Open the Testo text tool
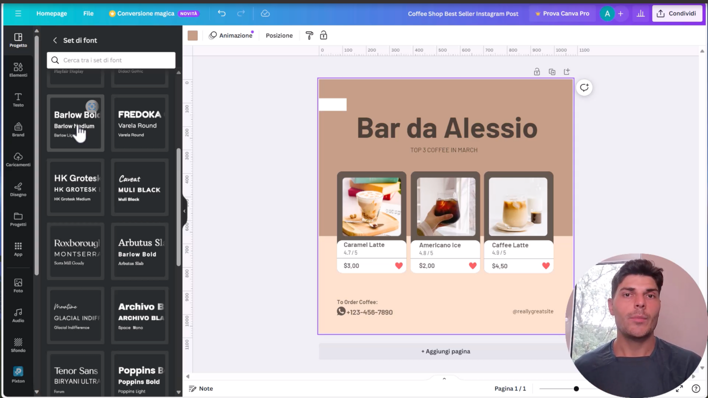Image resolution: width=708 pixels, height=398 pixels. click(x=18, y=99)
